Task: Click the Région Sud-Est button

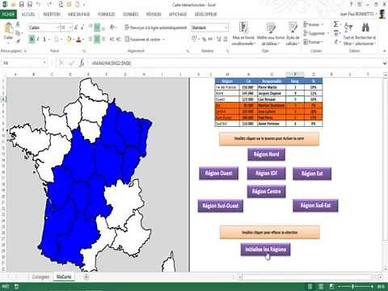Action: (x=315, y=205)
